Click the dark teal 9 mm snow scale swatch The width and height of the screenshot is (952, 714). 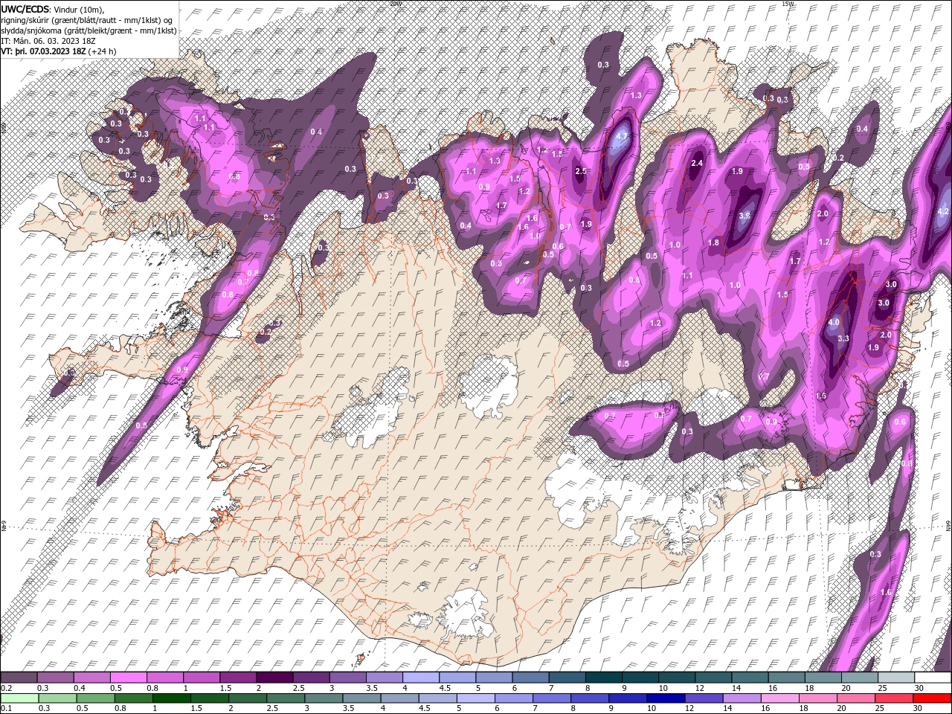(x=639, y=678)
